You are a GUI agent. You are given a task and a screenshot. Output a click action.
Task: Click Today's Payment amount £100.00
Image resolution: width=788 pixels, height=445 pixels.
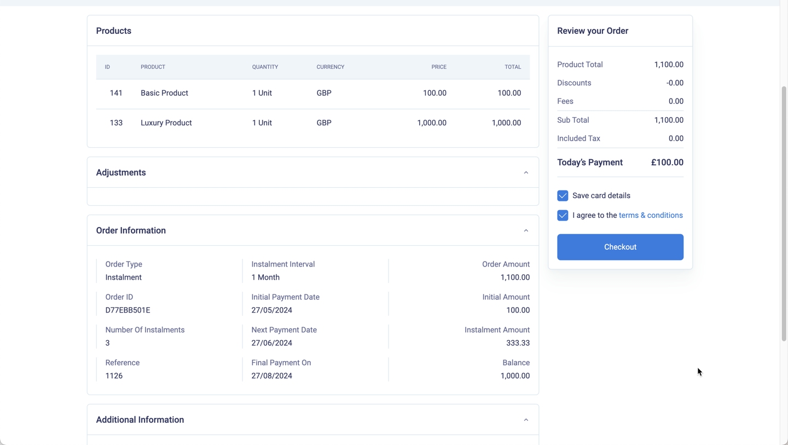667,162
